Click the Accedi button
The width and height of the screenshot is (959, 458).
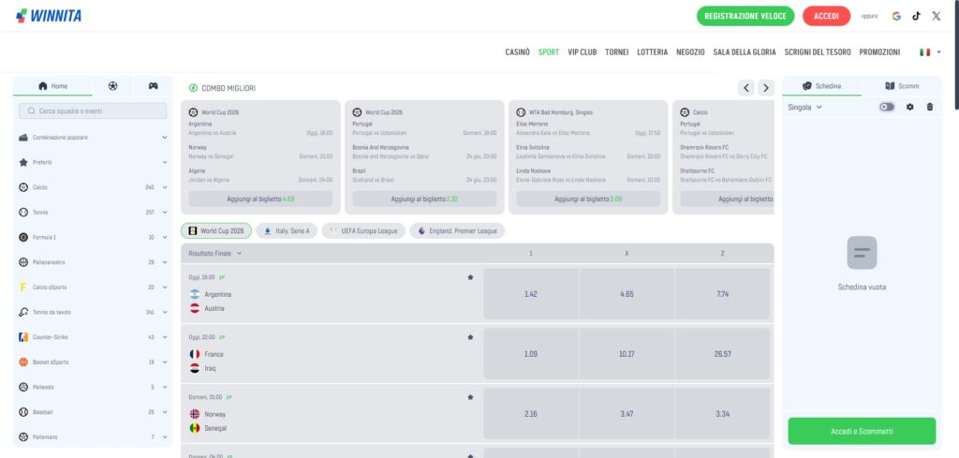[826, 16]
